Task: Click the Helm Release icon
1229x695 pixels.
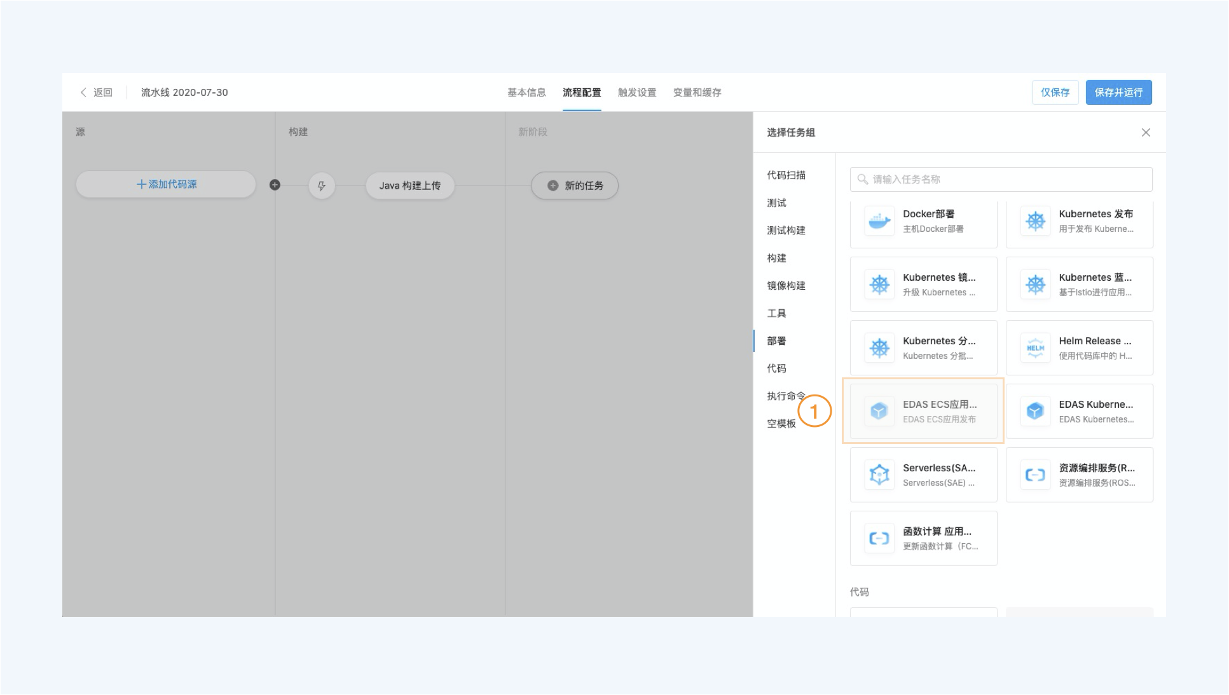Action: 1035,347
